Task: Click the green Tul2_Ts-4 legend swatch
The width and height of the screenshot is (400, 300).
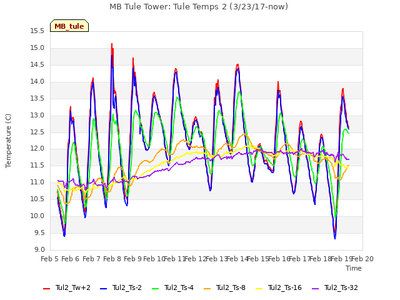Action: [x=156, y=289]
